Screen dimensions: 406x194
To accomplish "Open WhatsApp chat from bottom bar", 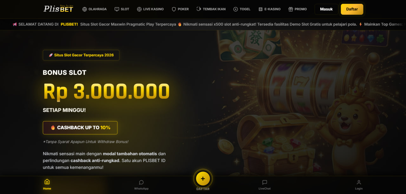I will (x=141, y=184).
